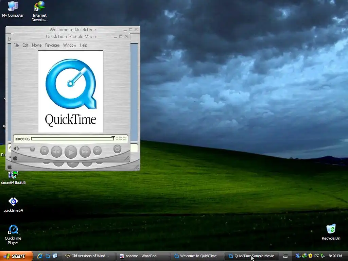348x261 pixels.
Task: Open the Movie menu
Action: (x=37, y=45)
